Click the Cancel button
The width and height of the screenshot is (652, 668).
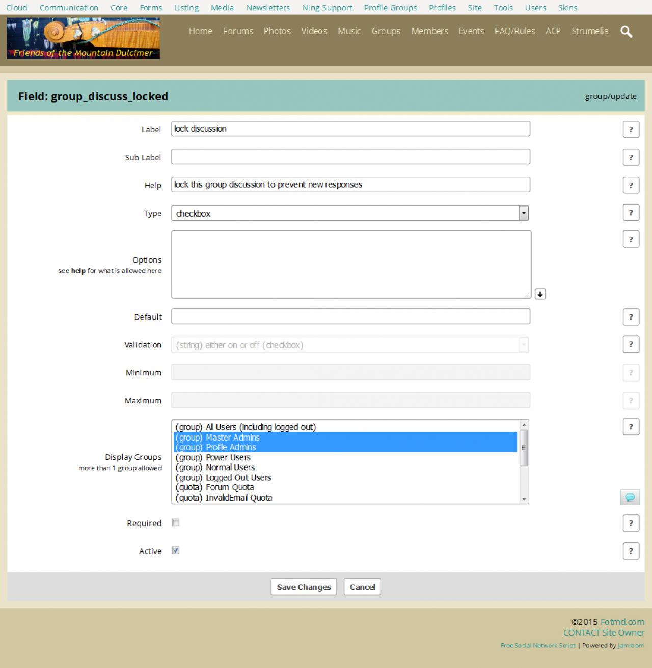362,587
